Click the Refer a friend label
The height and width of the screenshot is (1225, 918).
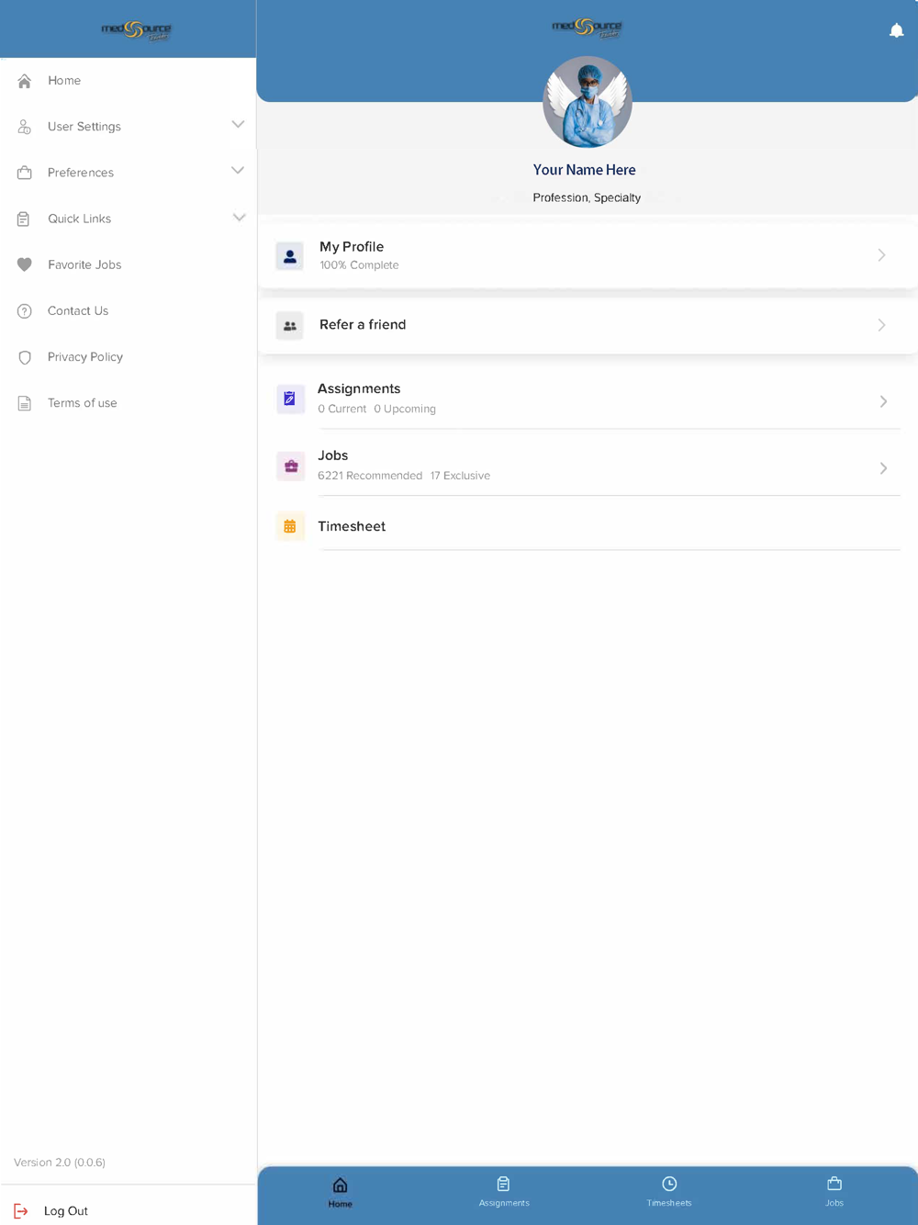coord(363,325)
